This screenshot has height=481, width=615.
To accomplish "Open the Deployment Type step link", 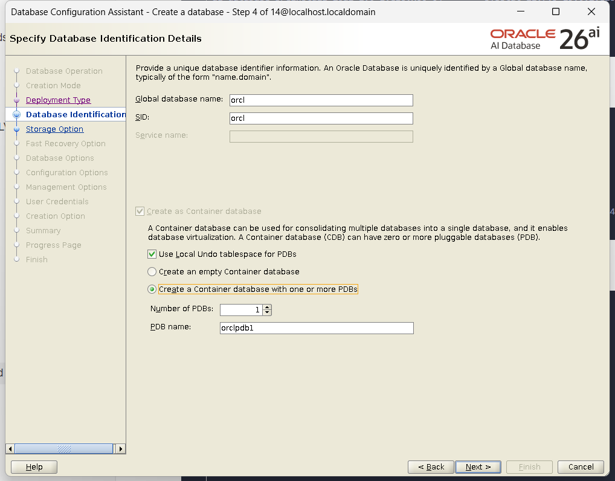I will pos(58,100).
